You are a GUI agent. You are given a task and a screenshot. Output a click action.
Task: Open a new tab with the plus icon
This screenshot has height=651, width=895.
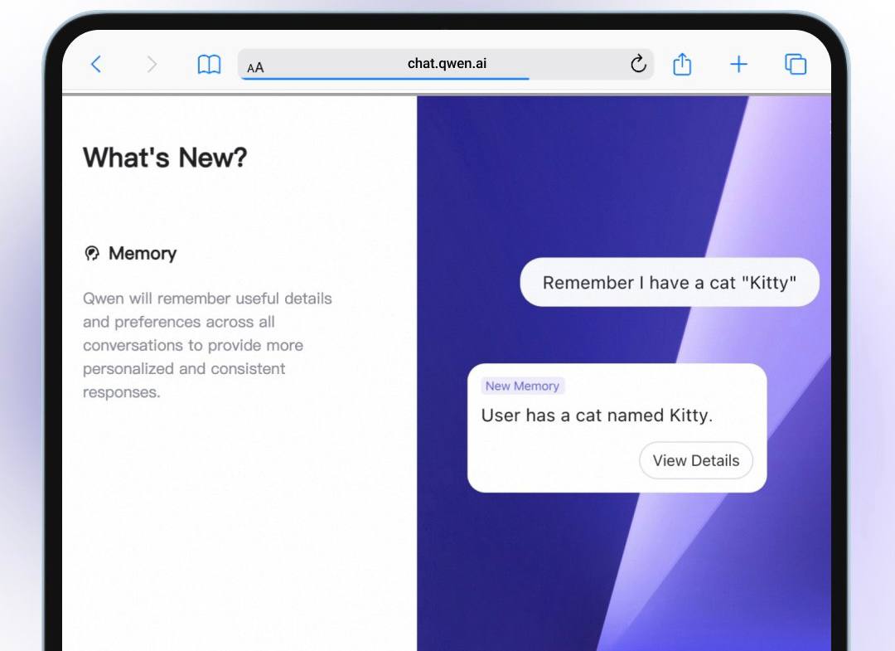(738, 65)
